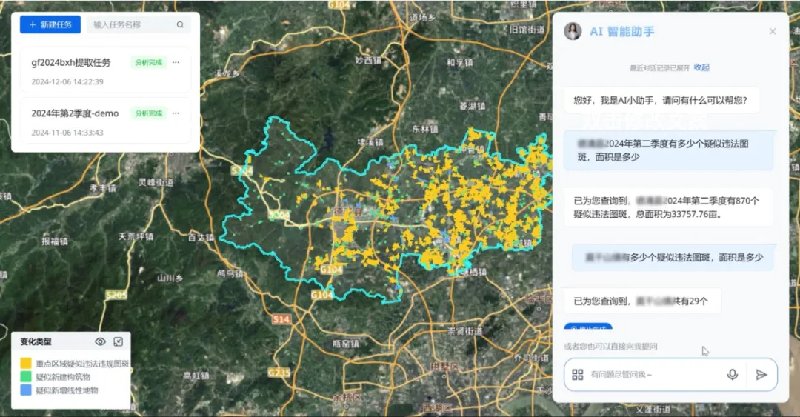Click the yellow 重点区域疑似违法违规图斑 swatch

click(x=26, y=364)
